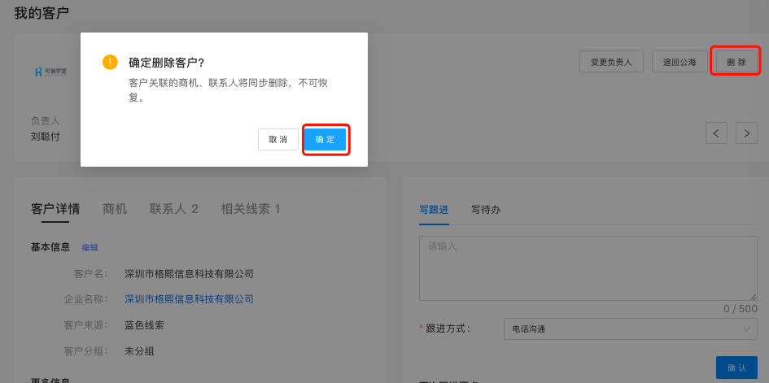
Task: Go to next customer with right arrow
Action: 746,133
